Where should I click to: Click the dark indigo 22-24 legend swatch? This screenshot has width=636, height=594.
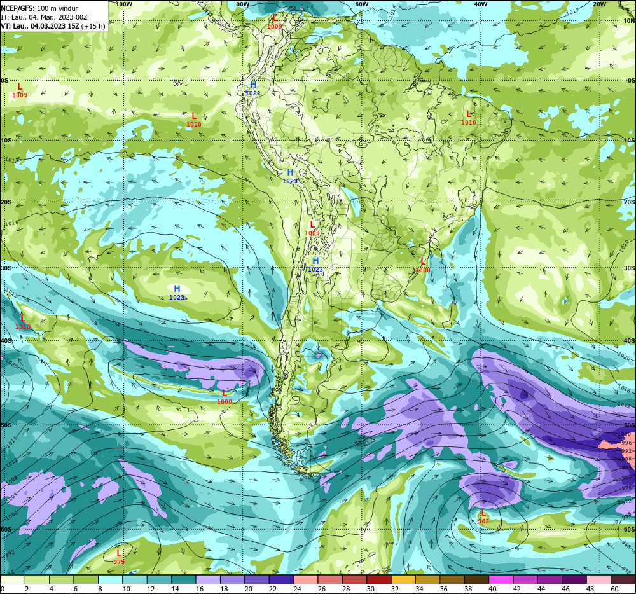(282, 579)
